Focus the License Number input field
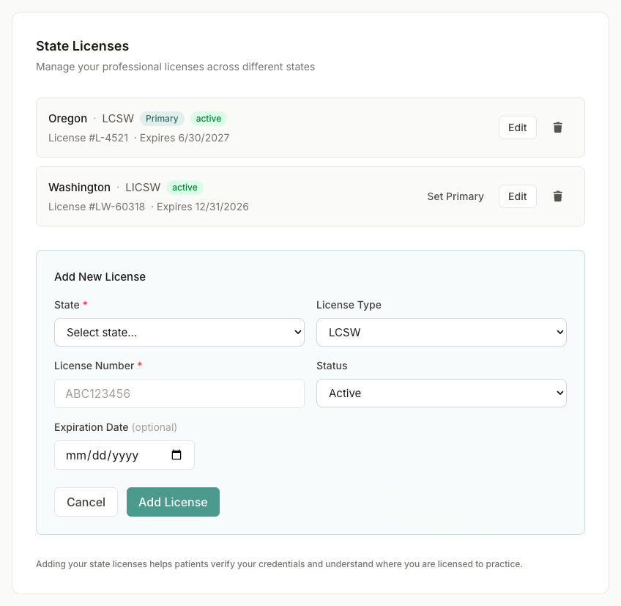The height and width of the screenshot is (606, 621). (179, 393)
